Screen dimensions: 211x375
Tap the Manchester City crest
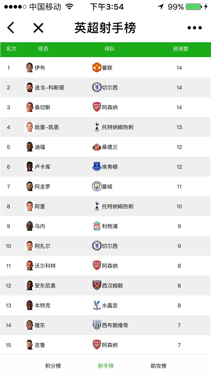tap(97, 186)
